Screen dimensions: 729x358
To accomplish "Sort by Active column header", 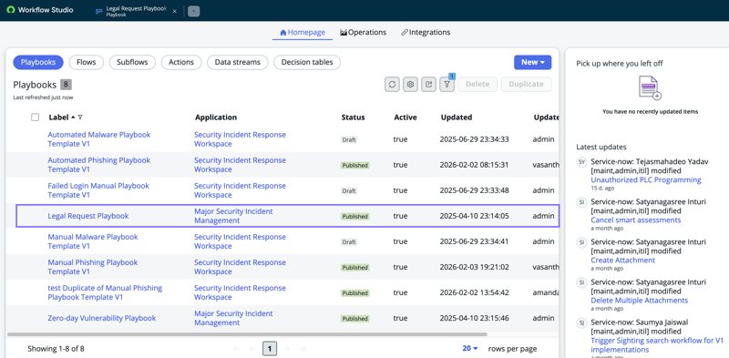I will [406, 118].
